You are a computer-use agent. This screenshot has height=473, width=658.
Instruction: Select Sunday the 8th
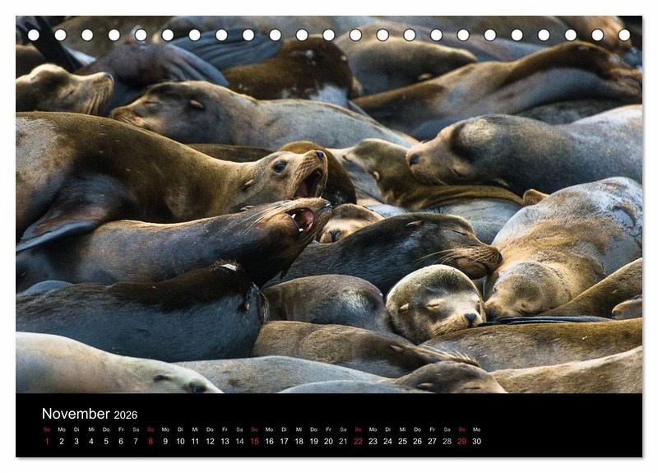tap(151, 442)
